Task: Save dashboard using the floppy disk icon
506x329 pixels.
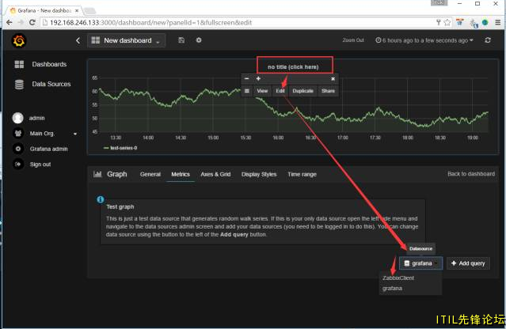Action: pyautogui.click(x=181, y=40)
